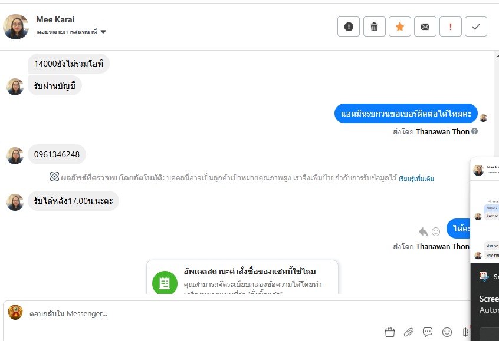Attach a file using the paperclip icon
This screenshot has width=499, height=341.
[408, 332]
